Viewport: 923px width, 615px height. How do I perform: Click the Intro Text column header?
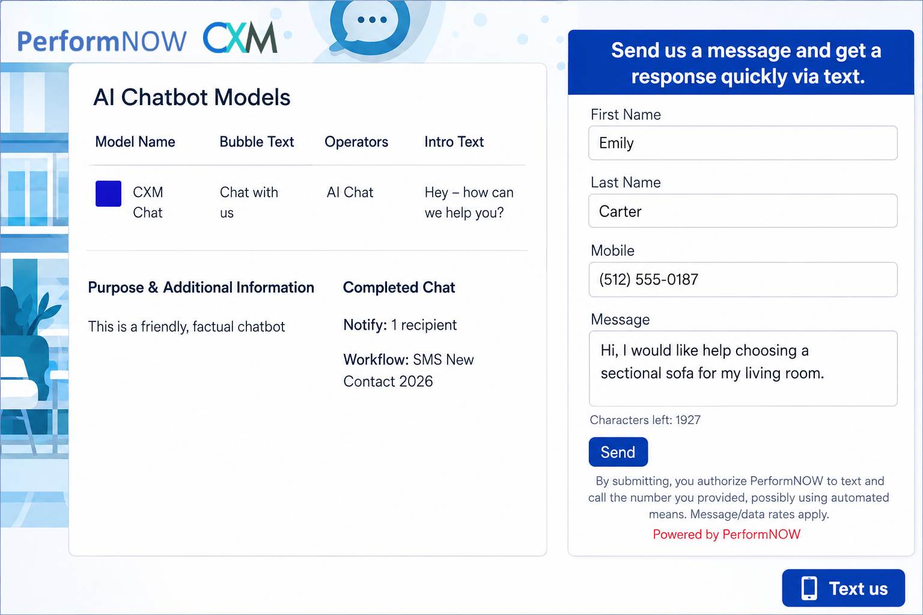coord(454,142)
